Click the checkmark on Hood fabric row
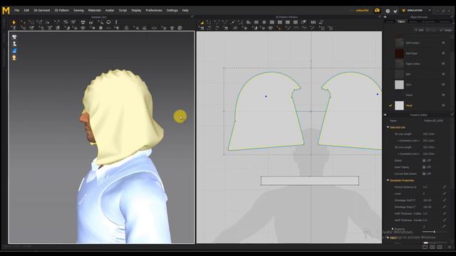The height and width of the screenshot is (256, 456). [390, 105]
